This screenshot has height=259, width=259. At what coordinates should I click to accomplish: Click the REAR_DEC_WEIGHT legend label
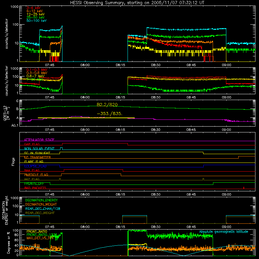click(40, 213)
